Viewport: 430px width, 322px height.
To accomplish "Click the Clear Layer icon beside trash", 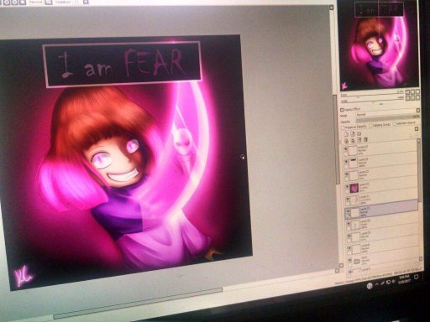I will tap(359, 140).
